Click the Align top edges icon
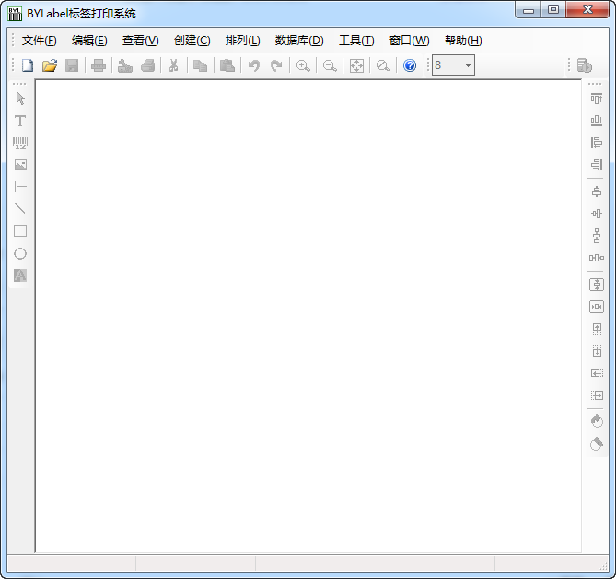 tap(597, 98)
